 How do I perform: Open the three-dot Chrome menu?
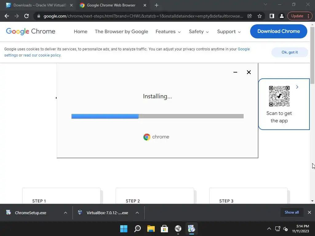click(308, 16)
